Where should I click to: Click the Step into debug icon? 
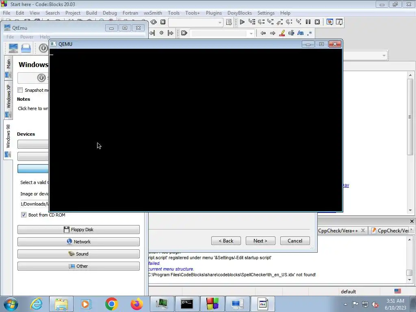pos(270,22)
